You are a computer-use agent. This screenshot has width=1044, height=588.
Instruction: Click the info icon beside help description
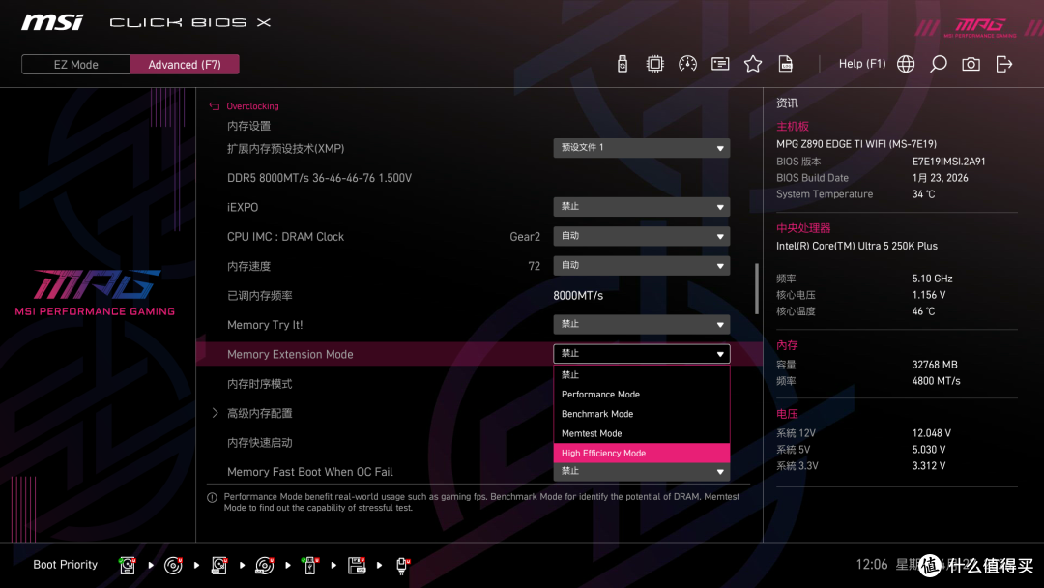coord(212,497)
